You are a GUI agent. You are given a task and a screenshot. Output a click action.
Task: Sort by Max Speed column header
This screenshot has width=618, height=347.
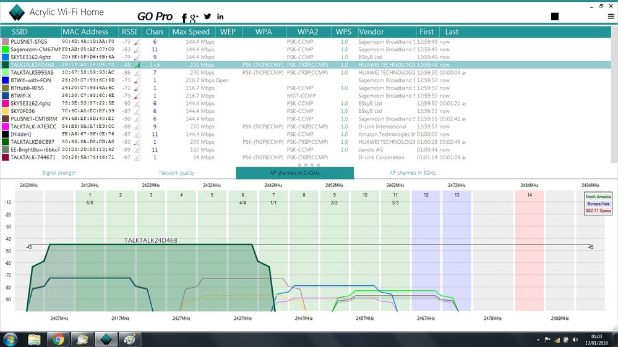[x=191, y=32]
